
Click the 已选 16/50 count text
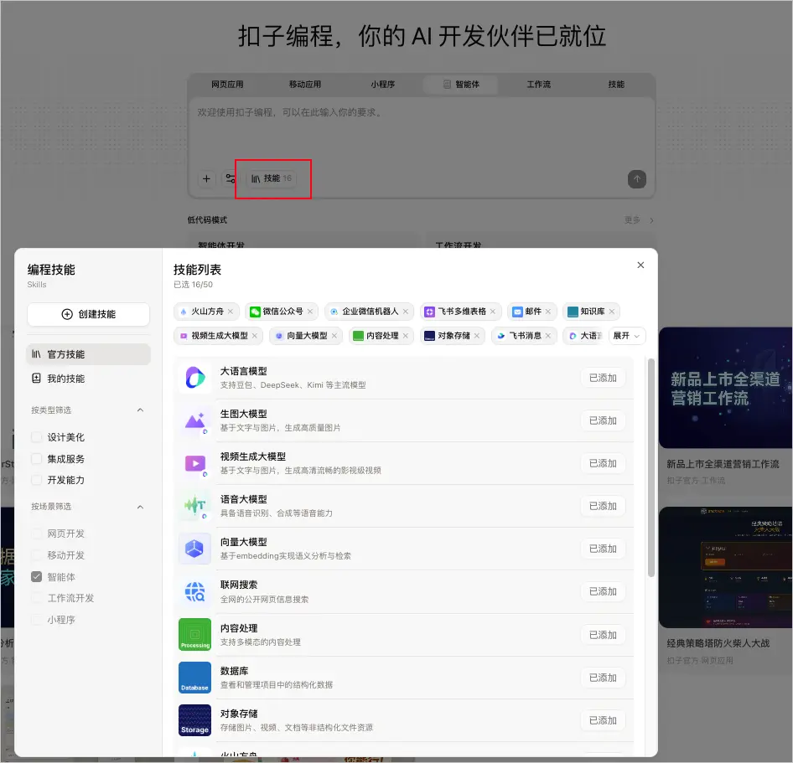click(x=193, y=285)
